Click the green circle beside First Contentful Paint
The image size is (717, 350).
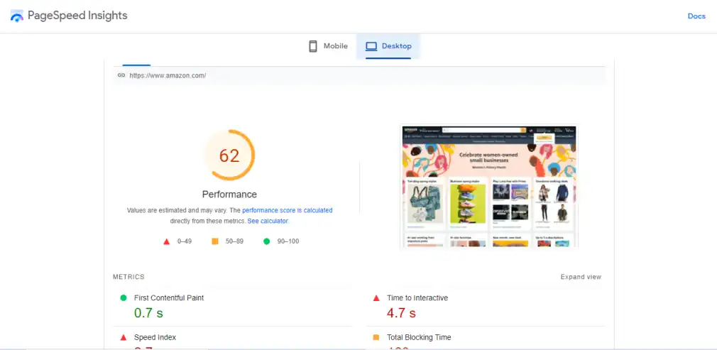pos(123,298)
